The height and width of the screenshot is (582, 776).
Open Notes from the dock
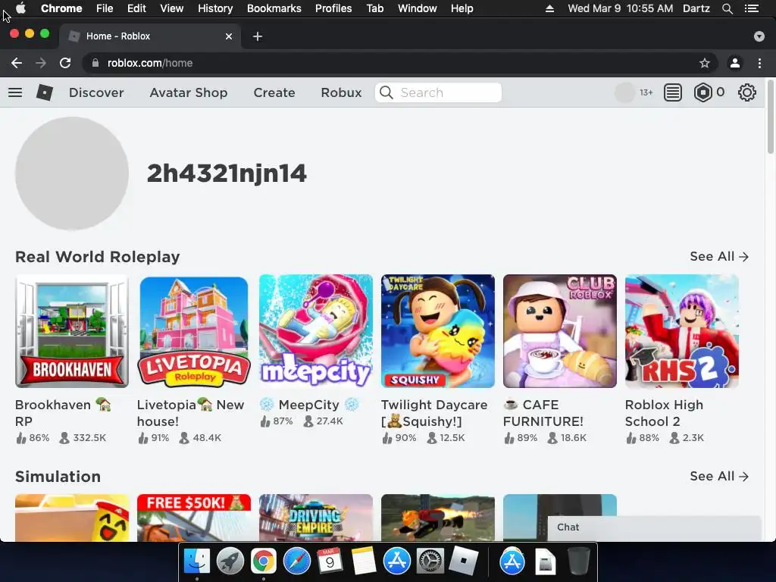coord(363,562)
